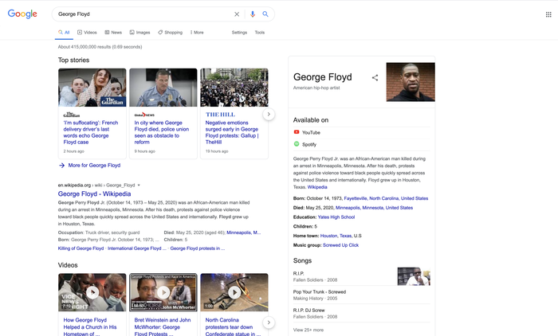Open the More search categories menu
The height and width of the screenshot is (336, 558).
coord(197,33)
